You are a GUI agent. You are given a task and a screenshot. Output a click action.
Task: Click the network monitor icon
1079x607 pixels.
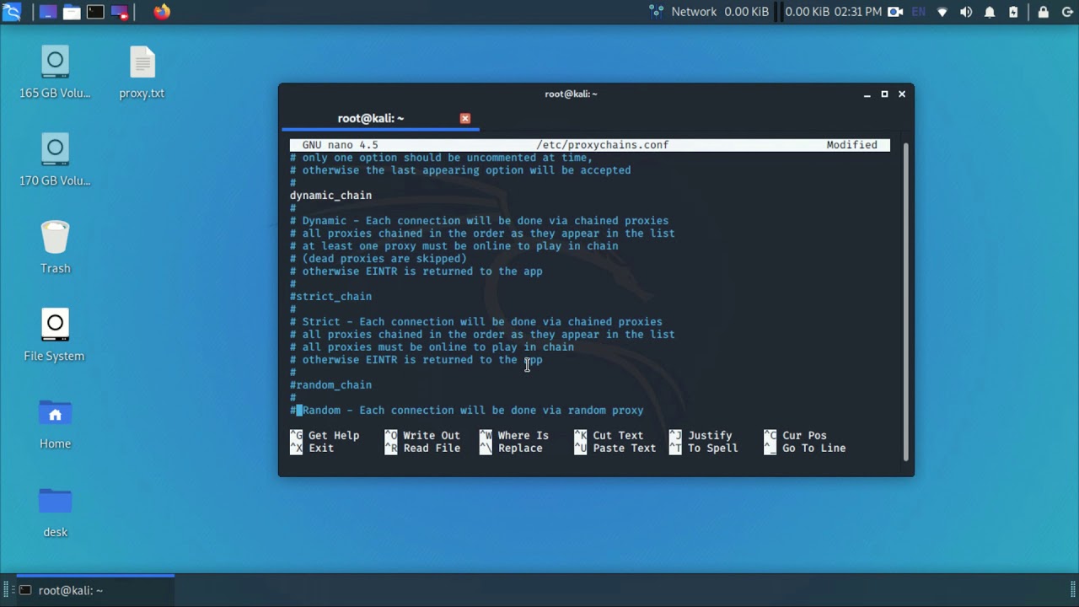point(657,12)
